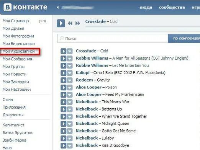Skip to previous track in player
Image resolution: width=200 pixels, height=150 pixels.
pyautogui.click(x=70, y=23)
